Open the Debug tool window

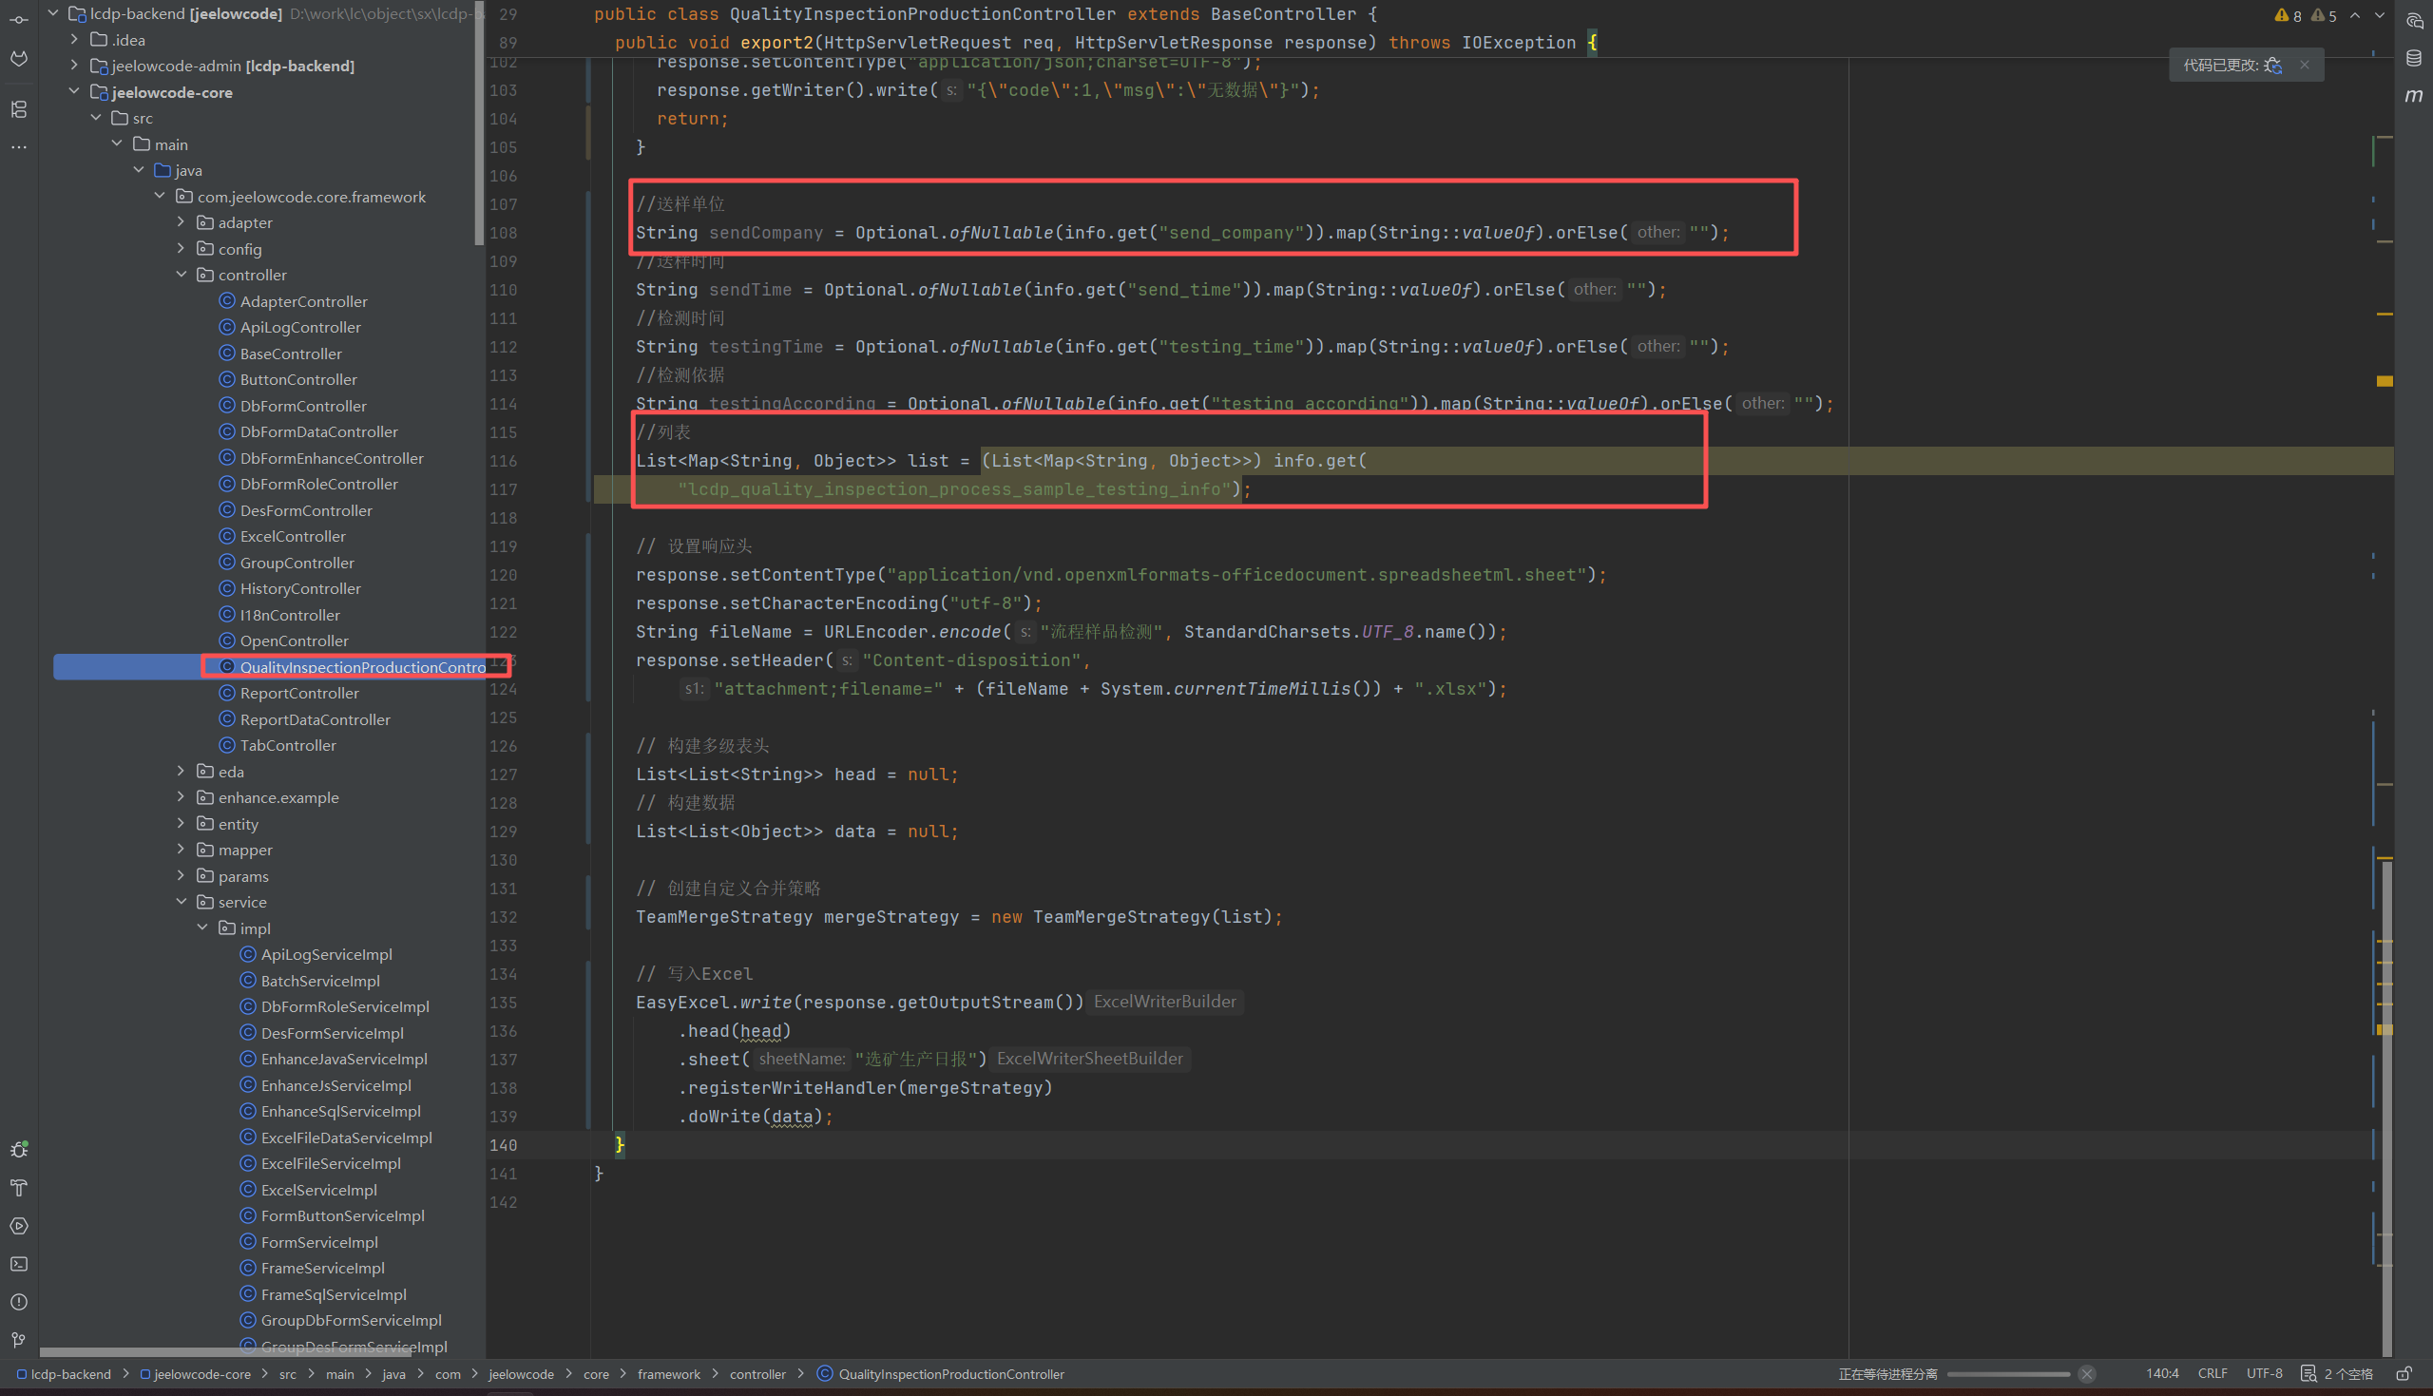19,1150
